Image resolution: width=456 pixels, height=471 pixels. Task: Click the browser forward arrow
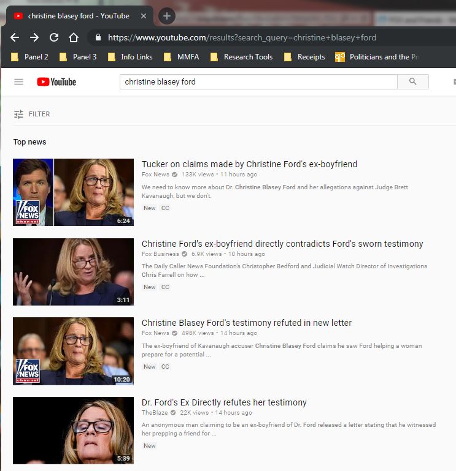tap(34, 37)
